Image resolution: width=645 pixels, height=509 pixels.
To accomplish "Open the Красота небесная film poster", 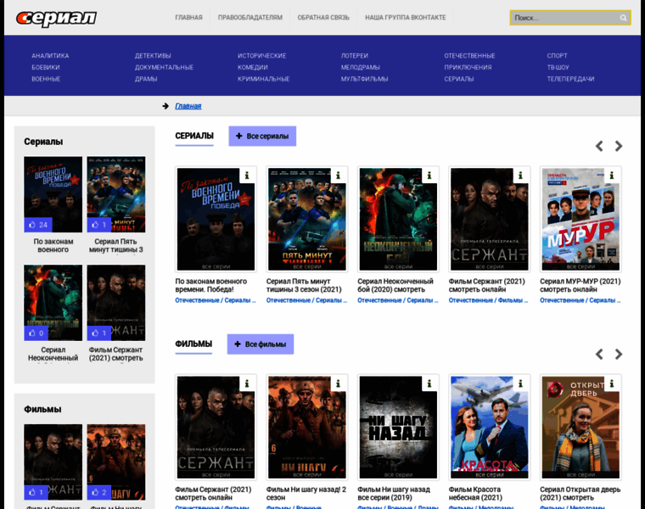I will click(490, 427).
